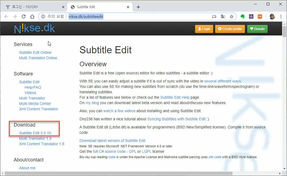Screen dimensions: 287x176
Task: Visit the 'my blog' link
Action: point(92,103)
